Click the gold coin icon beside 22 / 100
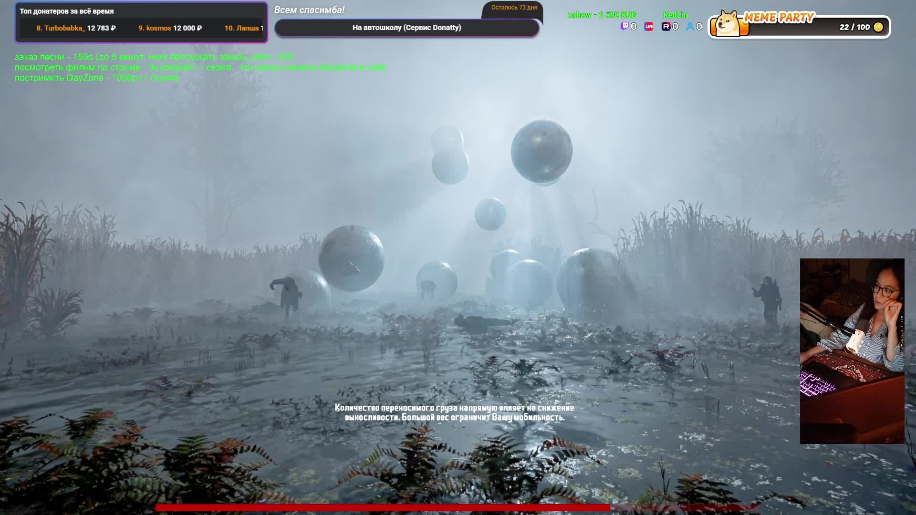 pos(878,27)
